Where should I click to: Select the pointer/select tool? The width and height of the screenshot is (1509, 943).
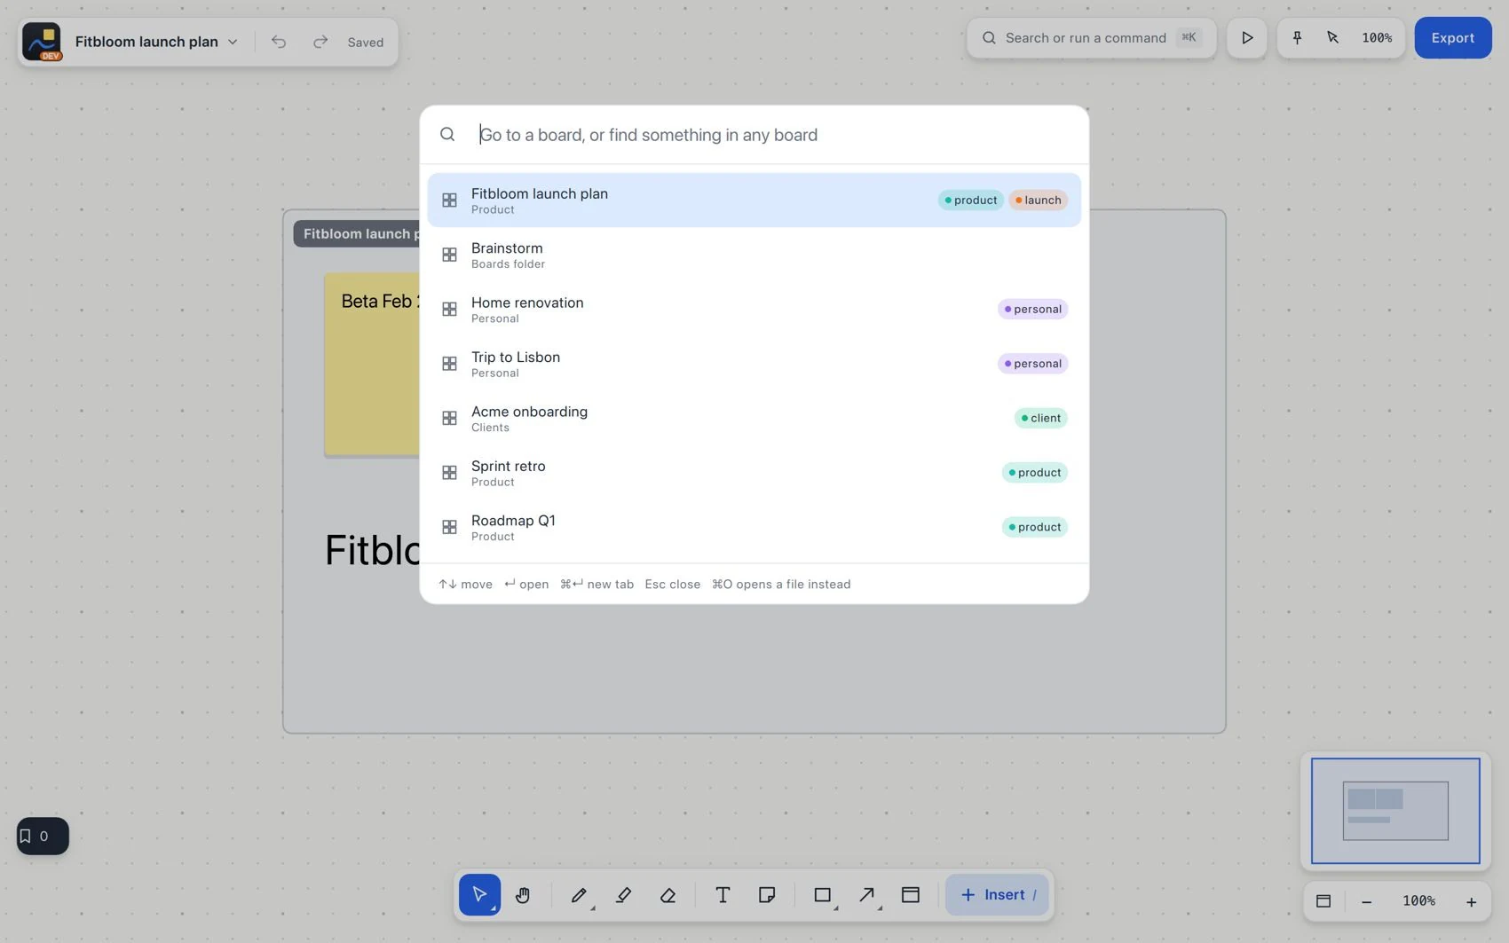(479, 894)
